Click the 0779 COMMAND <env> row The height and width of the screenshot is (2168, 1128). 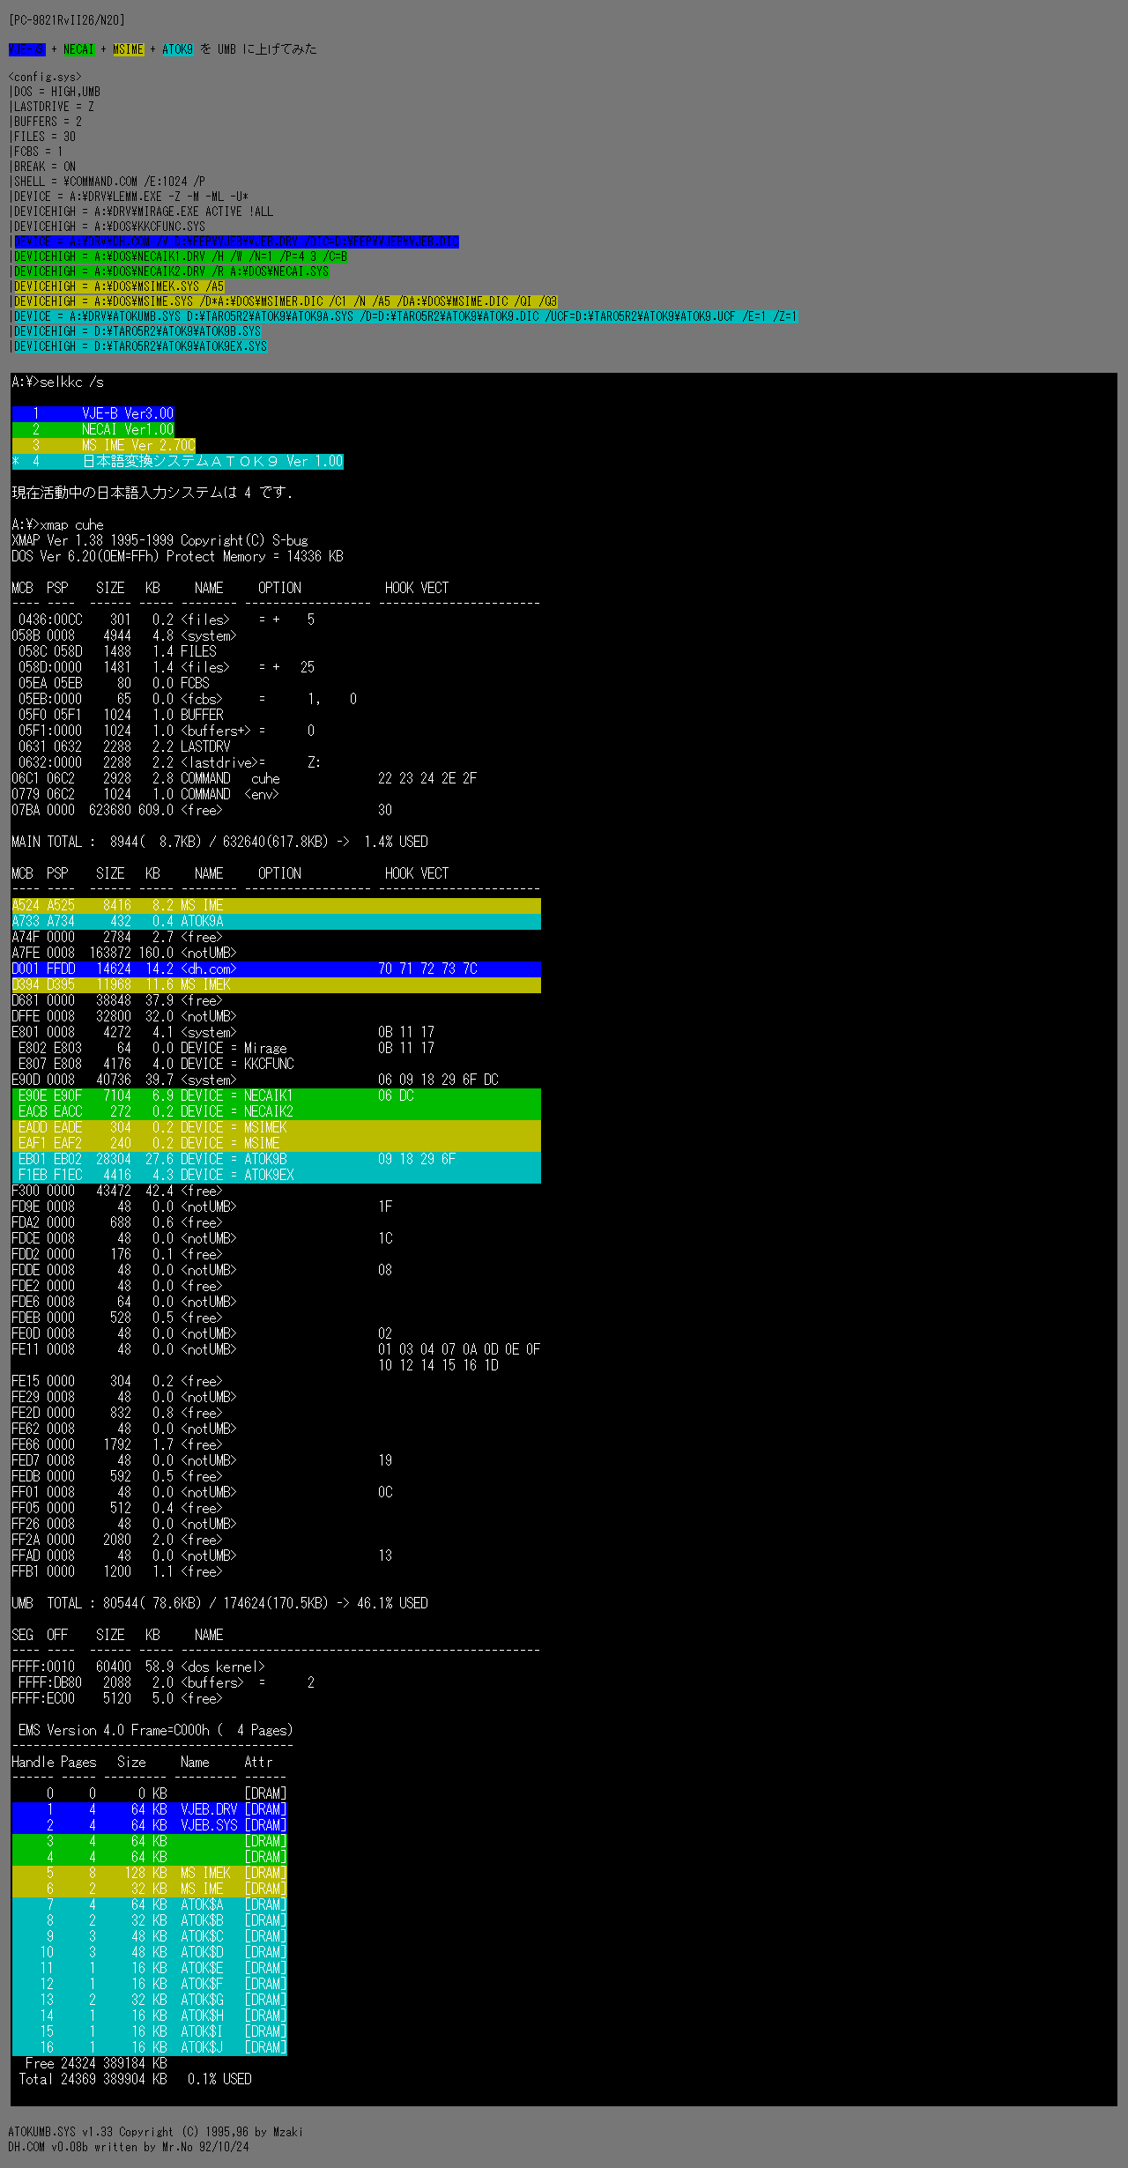click(x=145, y=795)
